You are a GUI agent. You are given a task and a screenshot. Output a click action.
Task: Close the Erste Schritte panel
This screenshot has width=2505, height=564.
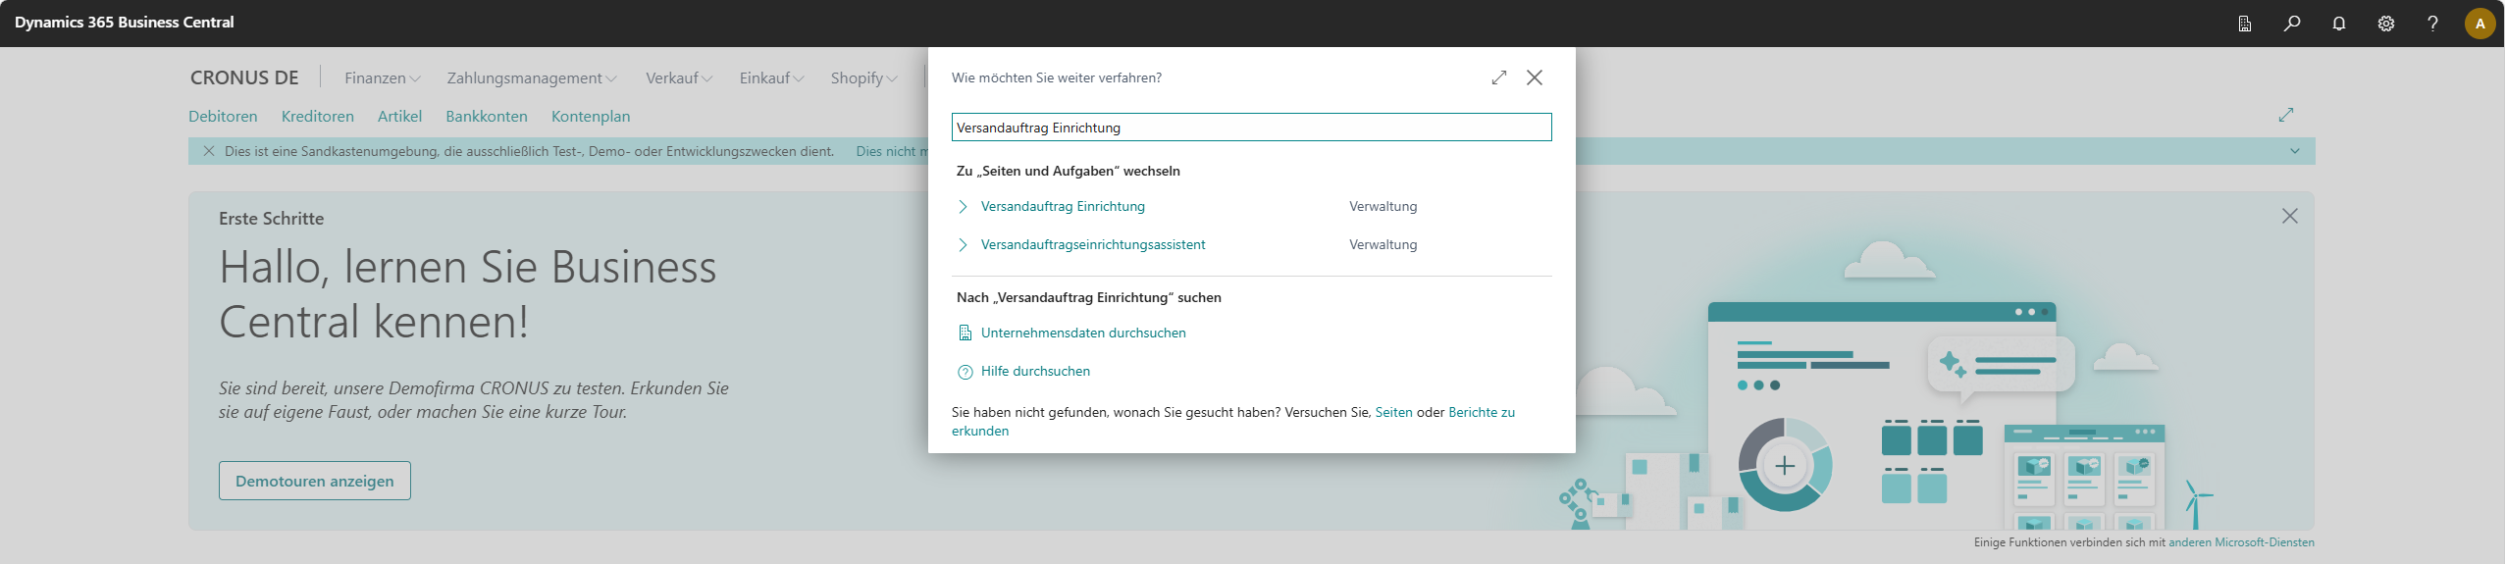2289,216
